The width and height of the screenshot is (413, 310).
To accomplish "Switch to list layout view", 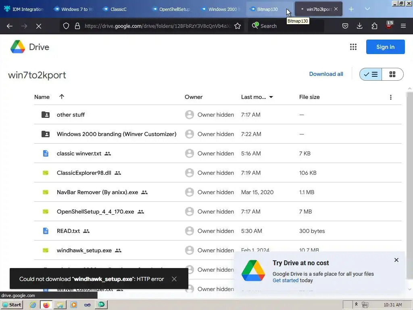I will (371, 74).
